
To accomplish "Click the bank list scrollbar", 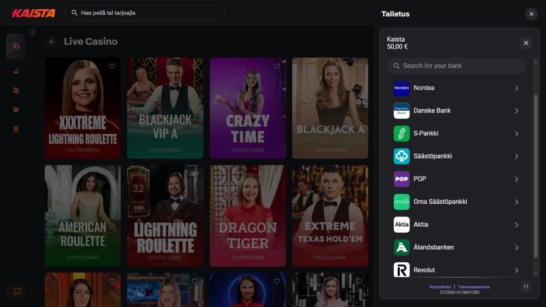I will point(536,176).
